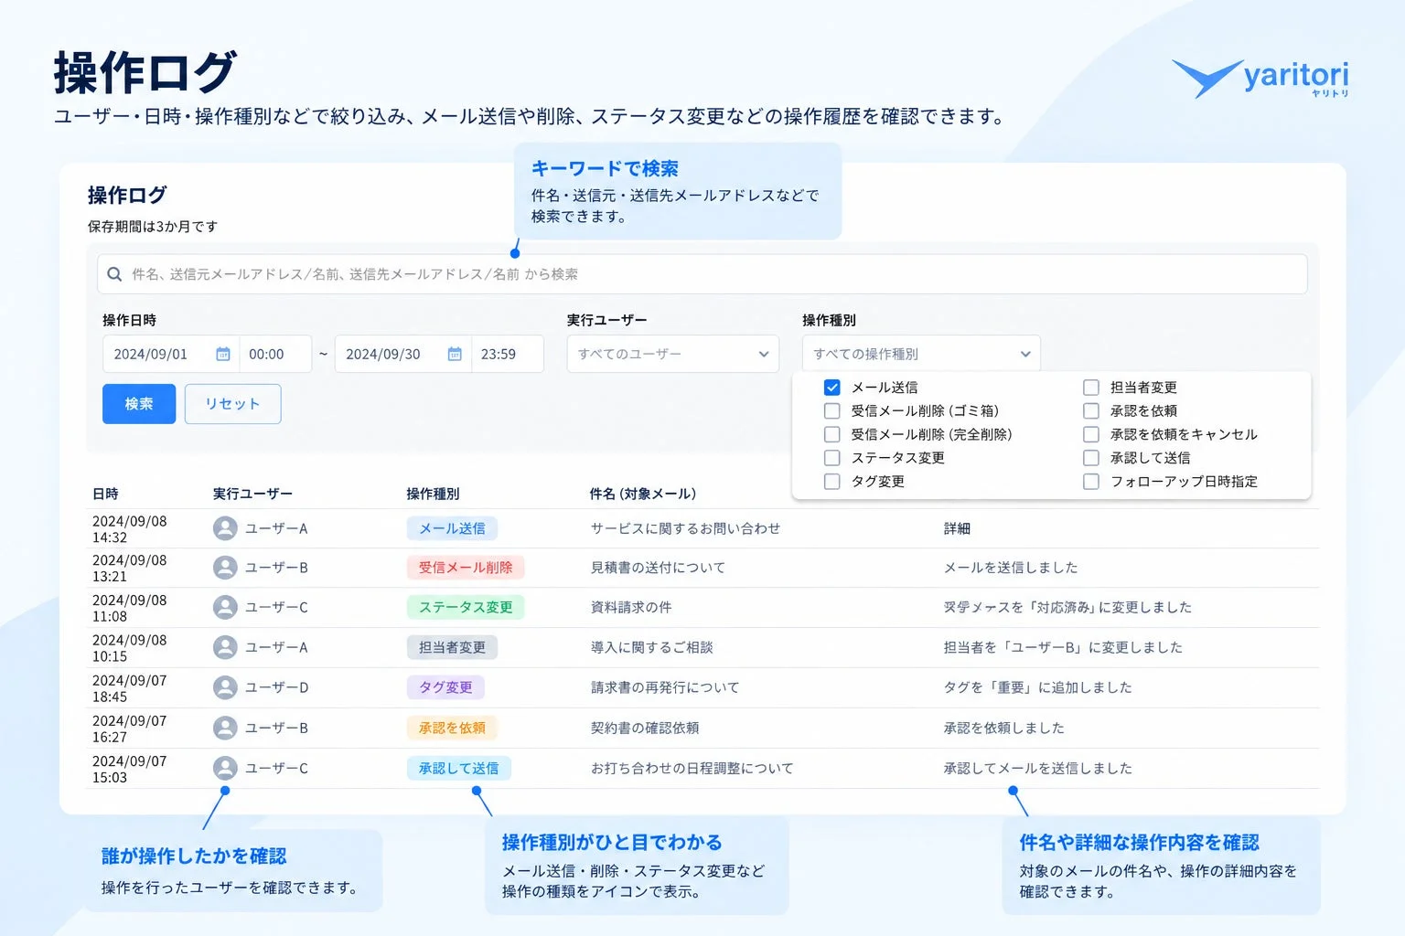Enable the タグ変更 checkbox

click(x=831, y=482)
